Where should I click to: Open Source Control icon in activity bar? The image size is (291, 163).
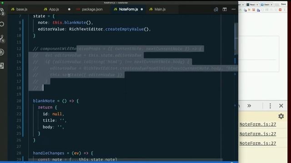(2, 38)
